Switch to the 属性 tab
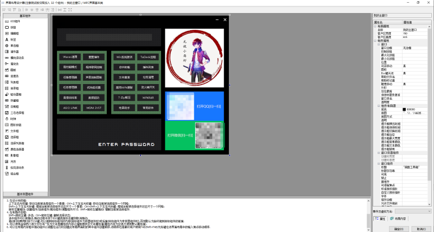 (x=380, y=219)
